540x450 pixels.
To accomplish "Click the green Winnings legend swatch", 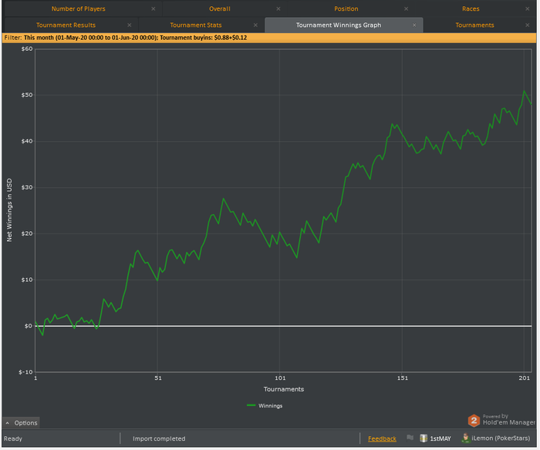I will click(251, 405).
